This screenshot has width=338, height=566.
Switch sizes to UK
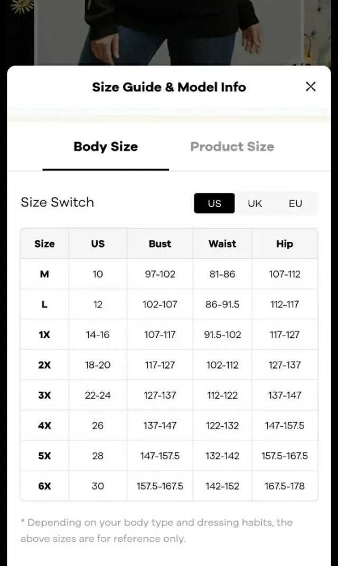(x=255, y=203)
